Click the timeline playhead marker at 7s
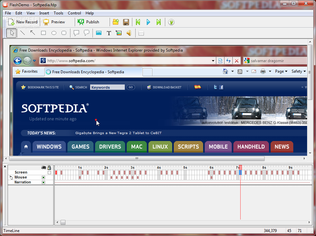This screenshot has height=236, width=316. (x=240, y=167)
